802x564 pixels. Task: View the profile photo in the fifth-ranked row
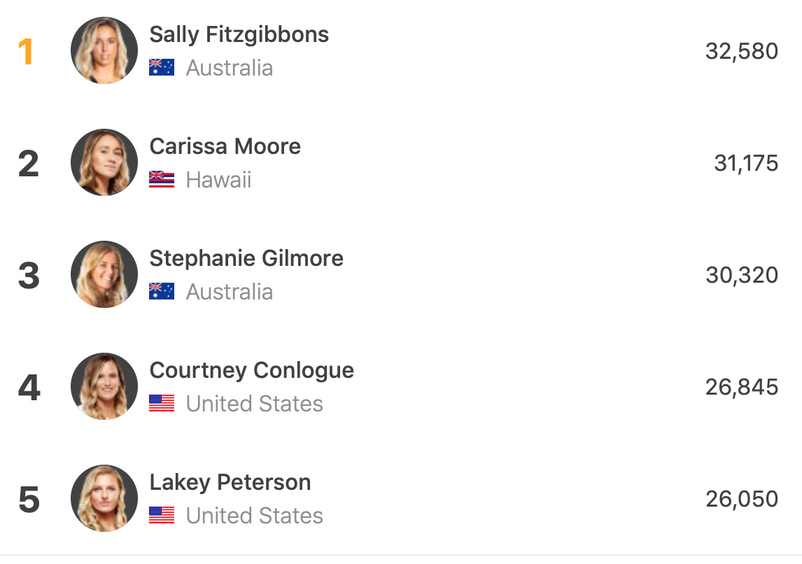pyautogui.click(x=104, y=498)
